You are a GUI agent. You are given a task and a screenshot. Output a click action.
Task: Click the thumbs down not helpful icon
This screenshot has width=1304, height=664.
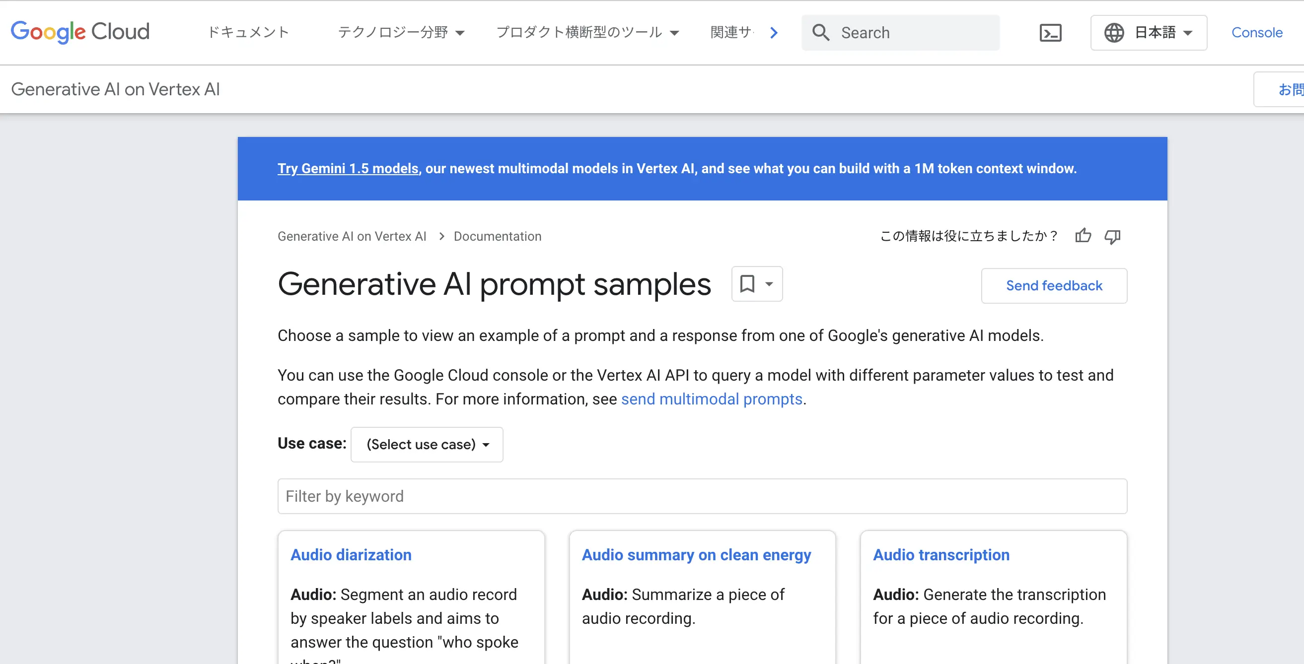pos(1112,236)
